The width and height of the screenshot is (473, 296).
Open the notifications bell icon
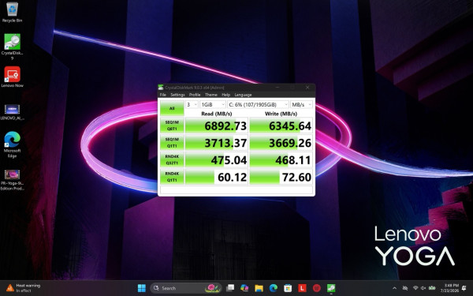click(464, 288)
